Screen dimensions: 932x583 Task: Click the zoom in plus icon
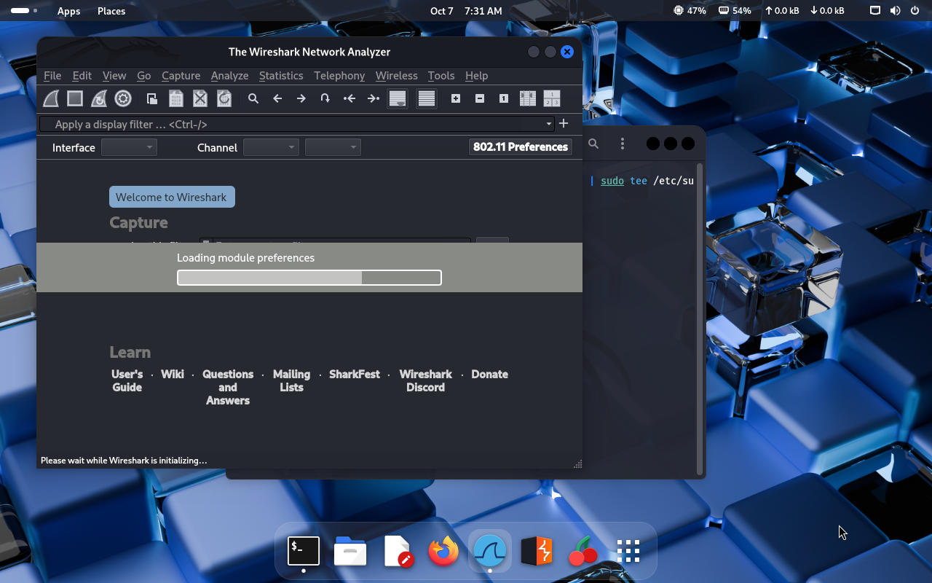[x=456, y=98]
